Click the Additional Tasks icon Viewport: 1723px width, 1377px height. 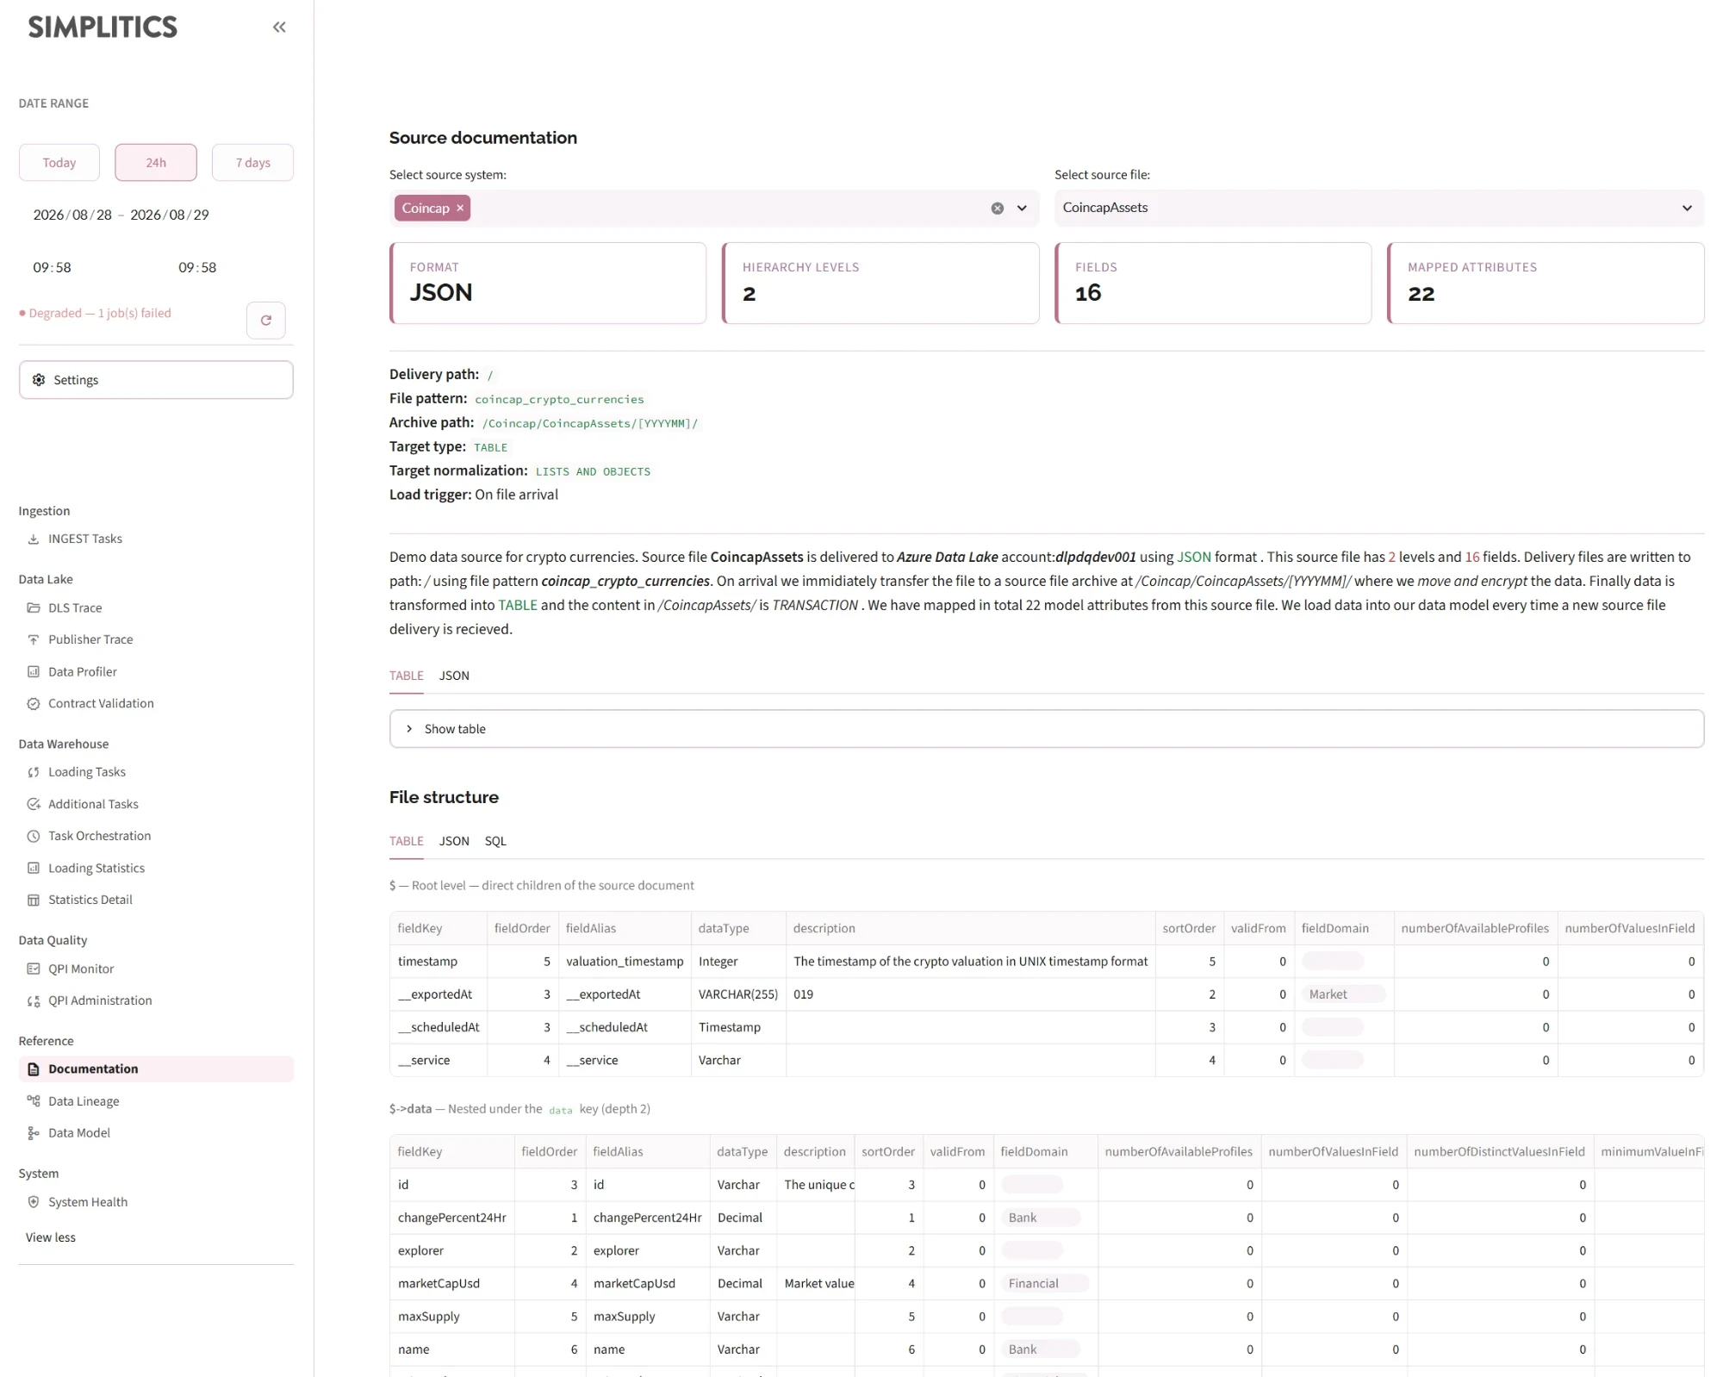(x=34, y=804)
